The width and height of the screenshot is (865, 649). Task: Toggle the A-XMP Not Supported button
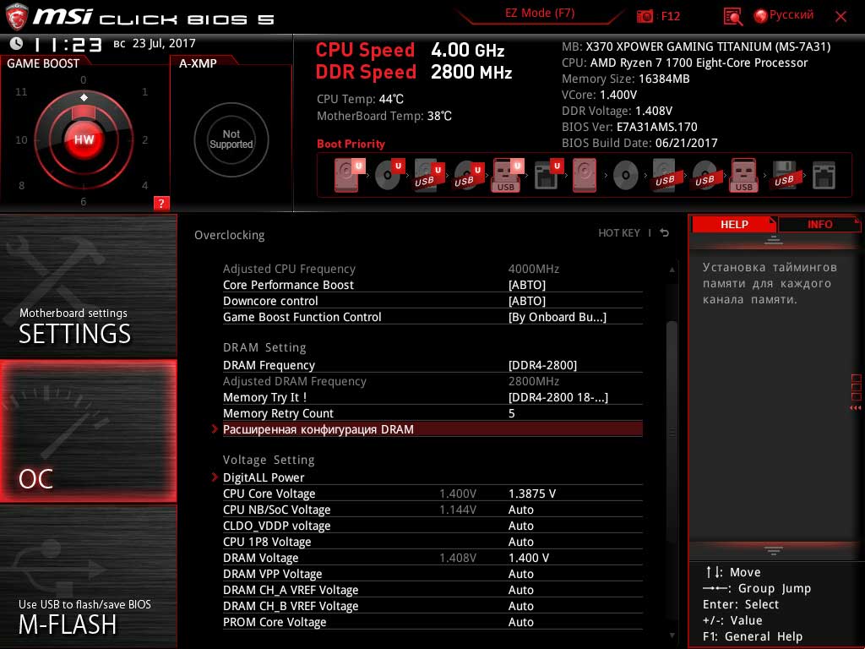231,139
